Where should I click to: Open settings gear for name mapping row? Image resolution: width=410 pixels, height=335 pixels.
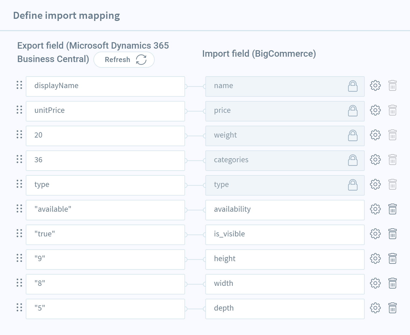coord(375,86)
